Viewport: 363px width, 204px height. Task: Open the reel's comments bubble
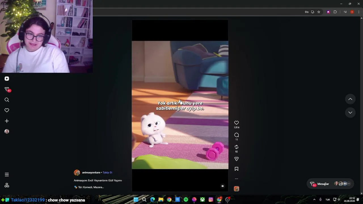(x=237, y=135)
